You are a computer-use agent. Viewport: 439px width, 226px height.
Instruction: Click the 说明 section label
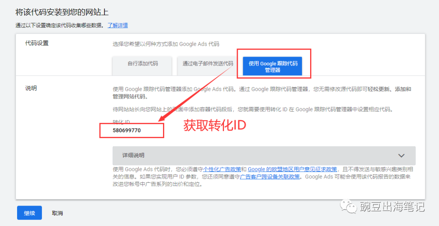tap(31, 88)
